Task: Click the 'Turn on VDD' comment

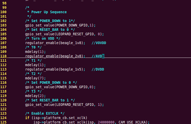Action: 43,38
